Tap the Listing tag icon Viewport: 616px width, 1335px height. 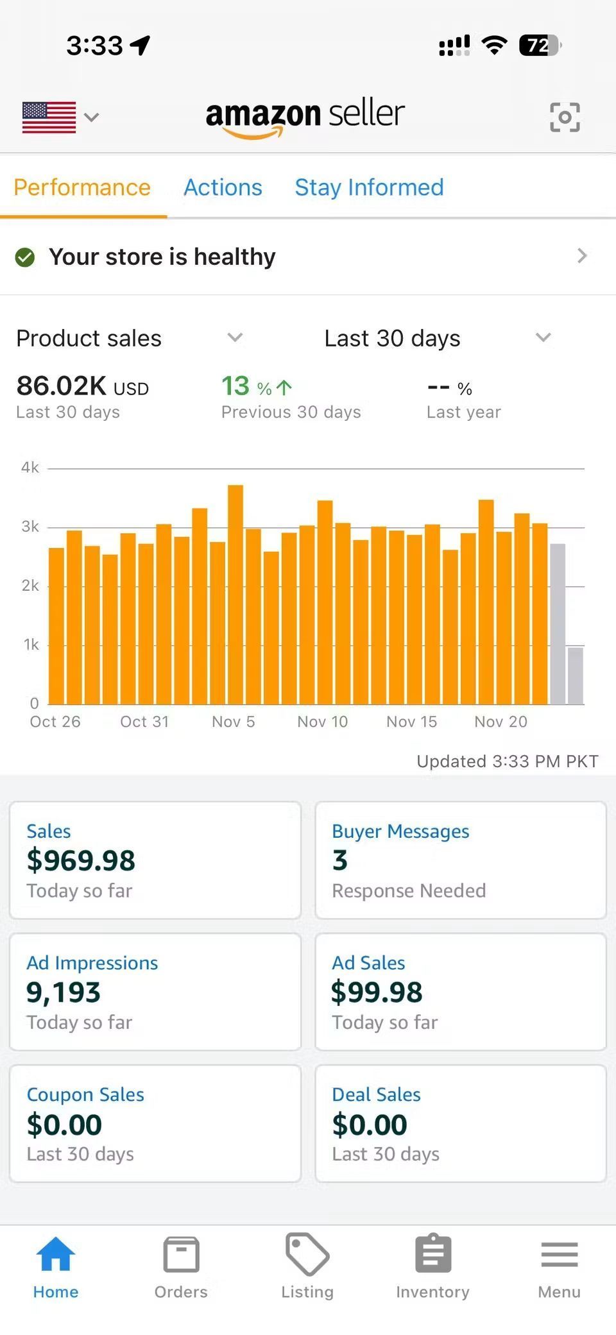click(x=307, y=1254)
